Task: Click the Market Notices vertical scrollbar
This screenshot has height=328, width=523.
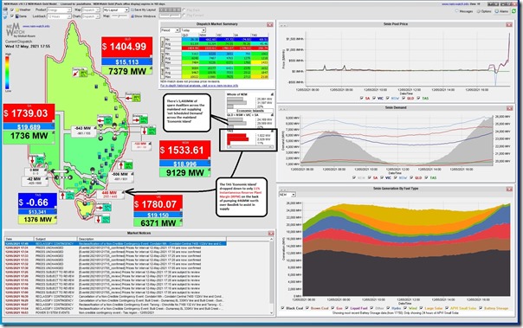Action: (x=271, y=276)
